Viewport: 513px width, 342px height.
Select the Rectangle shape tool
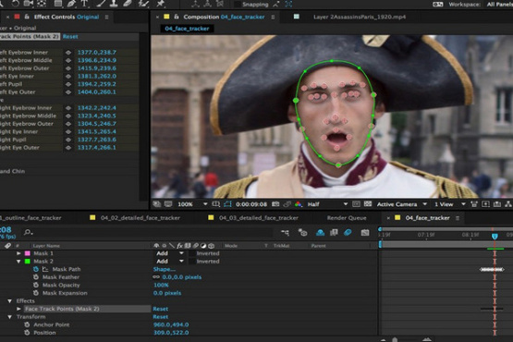57,4
